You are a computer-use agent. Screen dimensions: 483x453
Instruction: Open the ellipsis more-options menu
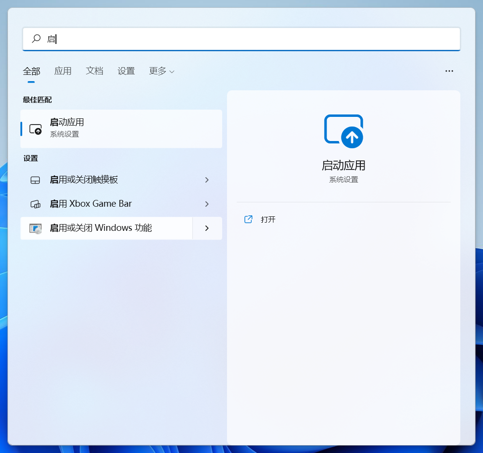click(x=449, y=71)
